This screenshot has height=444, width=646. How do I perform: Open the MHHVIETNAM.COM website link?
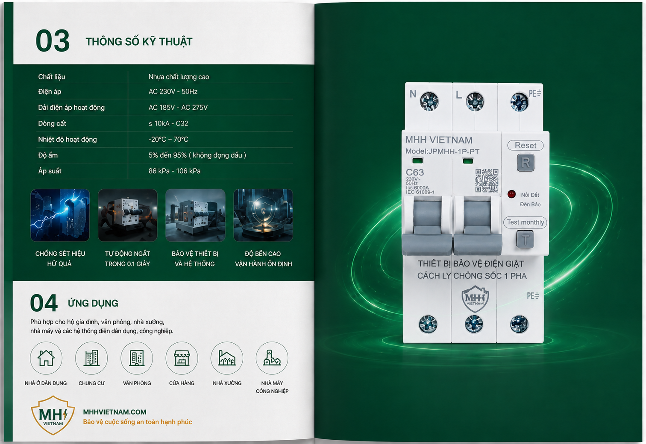[x=115, y=412]
